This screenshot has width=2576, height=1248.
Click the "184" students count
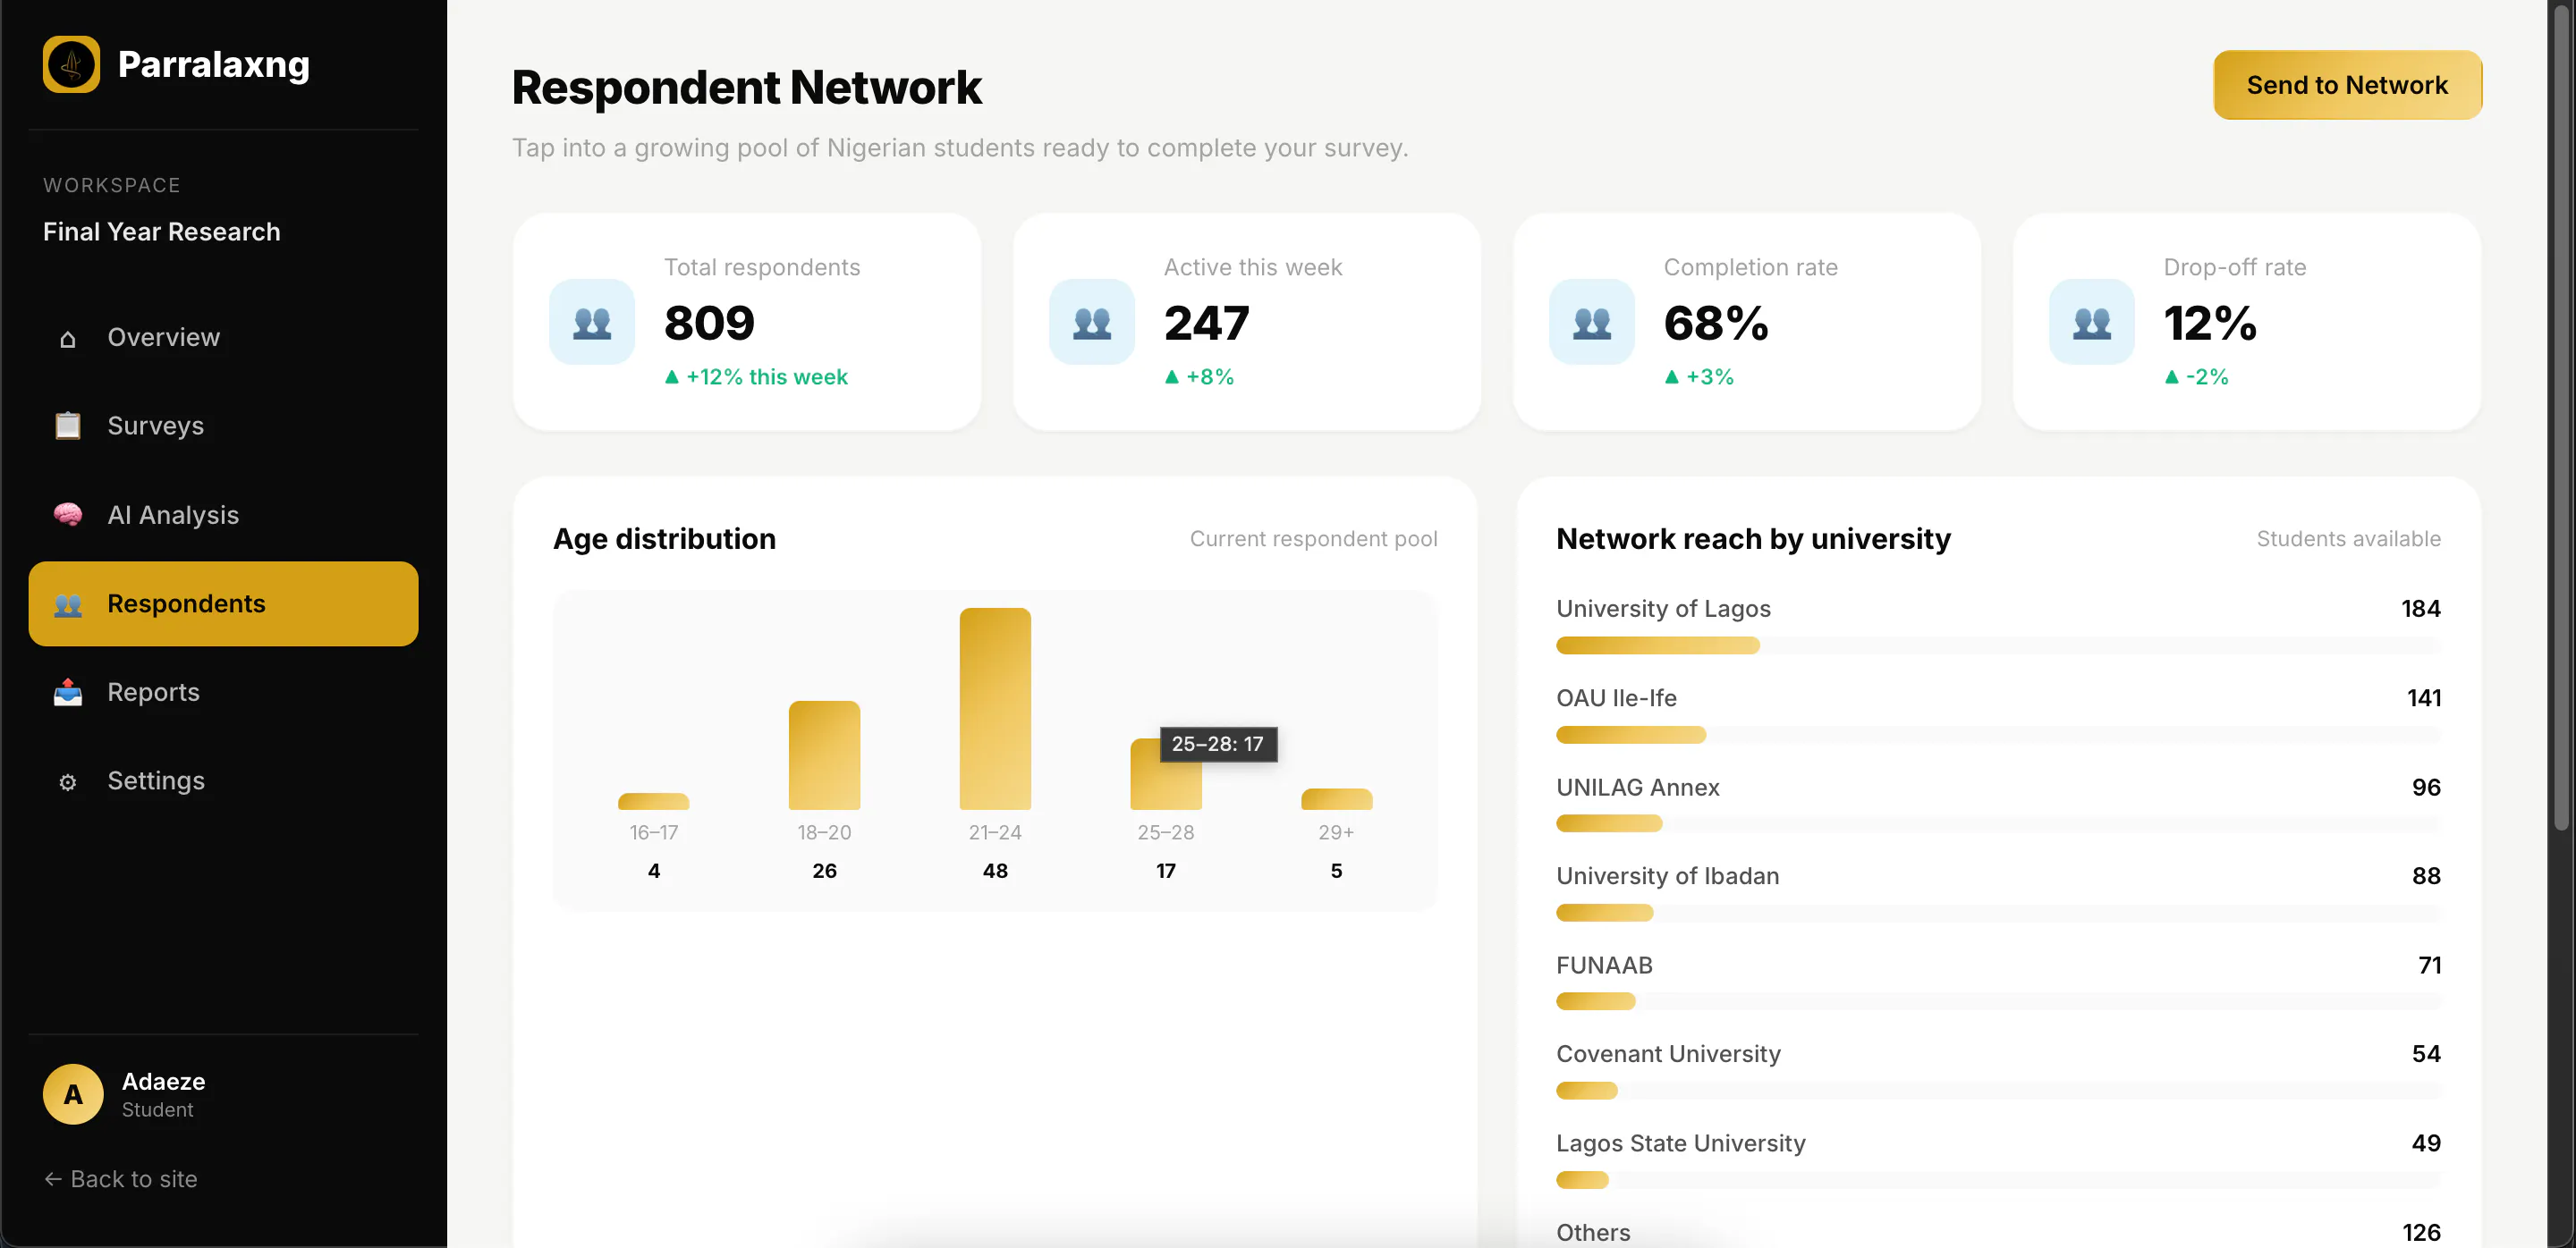point(2421,609)
